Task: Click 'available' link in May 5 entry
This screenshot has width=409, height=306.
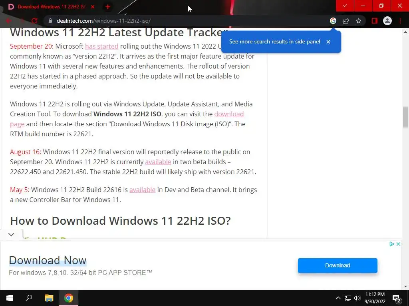Action: [143, 190]
